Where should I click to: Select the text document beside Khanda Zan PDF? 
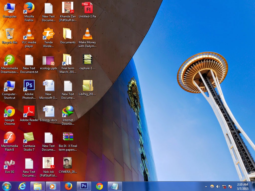48,12
